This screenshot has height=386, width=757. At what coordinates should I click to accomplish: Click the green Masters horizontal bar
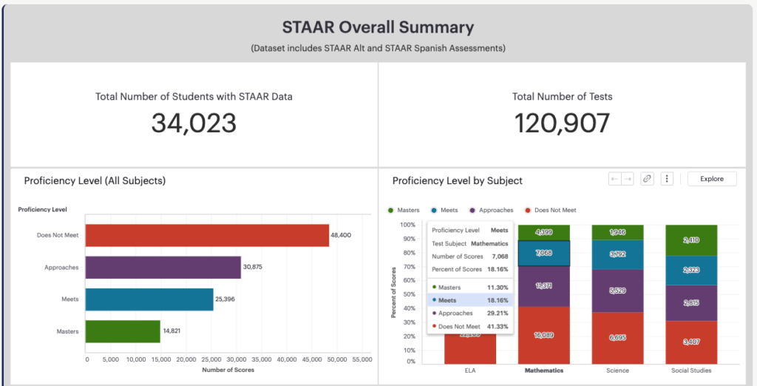coord(123,331)
